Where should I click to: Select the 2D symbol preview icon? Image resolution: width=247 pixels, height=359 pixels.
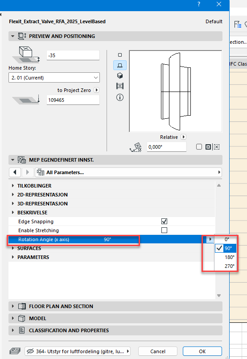point(120,55)
